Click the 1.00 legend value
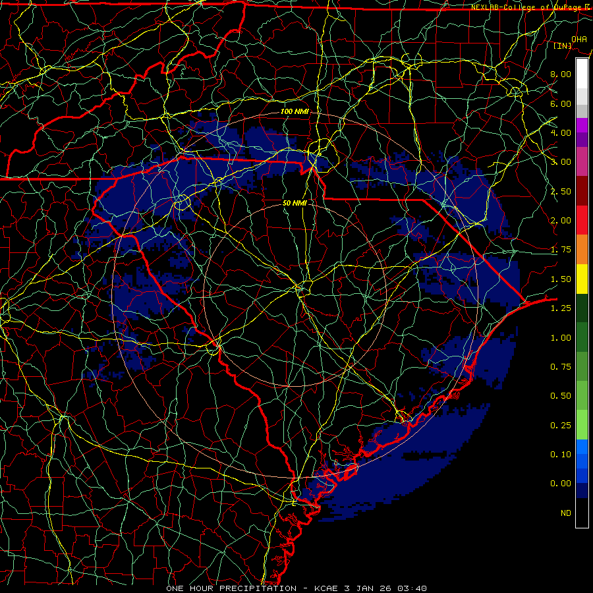This screenshot has height=593, width=593. (x=561, y=338)
